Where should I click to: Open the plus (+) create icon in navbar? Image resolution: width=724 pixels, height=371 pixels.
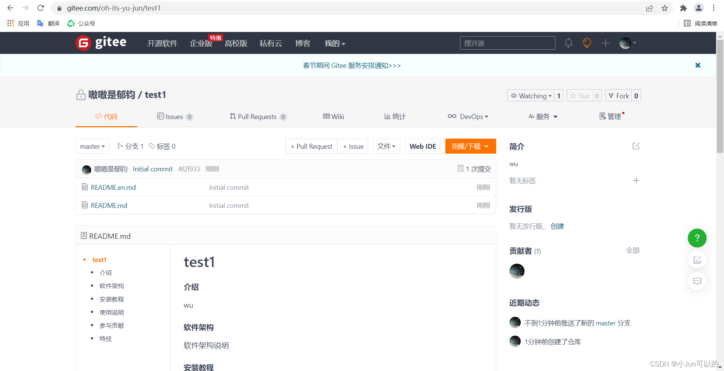pyautogui.click(x=605, y=43)
